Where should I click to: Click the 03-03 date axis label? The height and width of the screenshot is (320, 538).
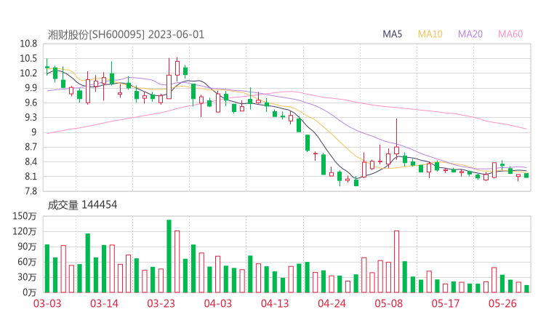(x=47, y=303)
